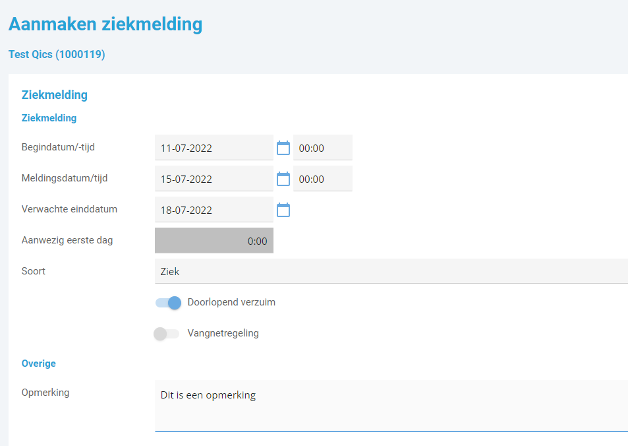The height and width of the screenshot is (446, 628).
Task: Click the Aanmaken ziekmelding page title
Action: tap(105, 24)
